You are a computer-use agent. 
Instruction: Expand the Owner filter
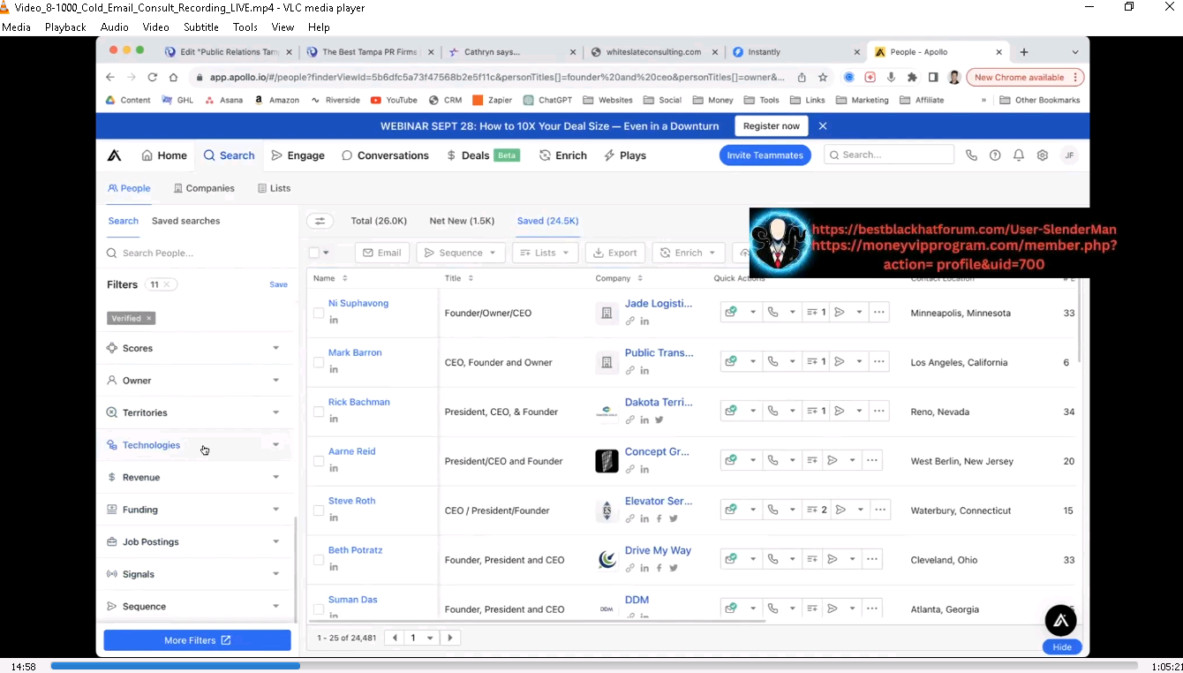[x=195, y=381]
